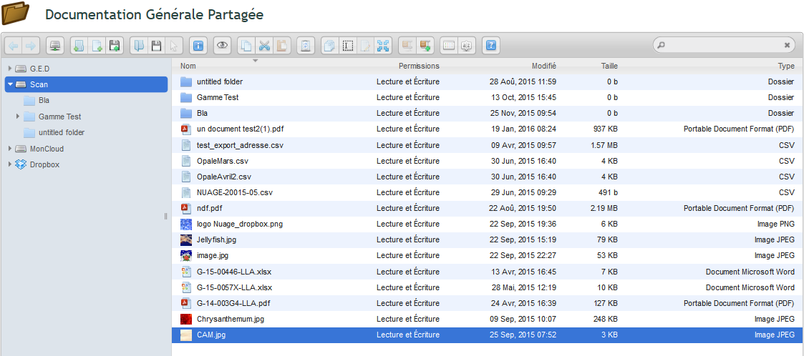
Task: Expand the G.E.D volume arrow
Action: coord(10,69)
